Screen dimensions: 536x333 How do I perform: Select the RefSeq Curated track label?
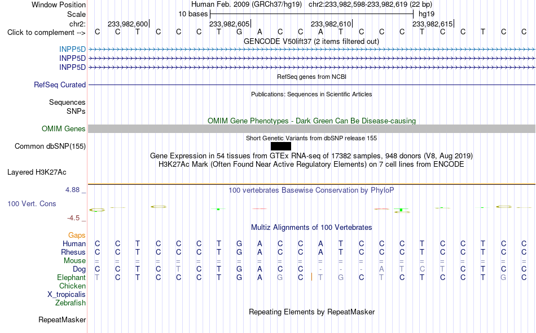(59, 85)
